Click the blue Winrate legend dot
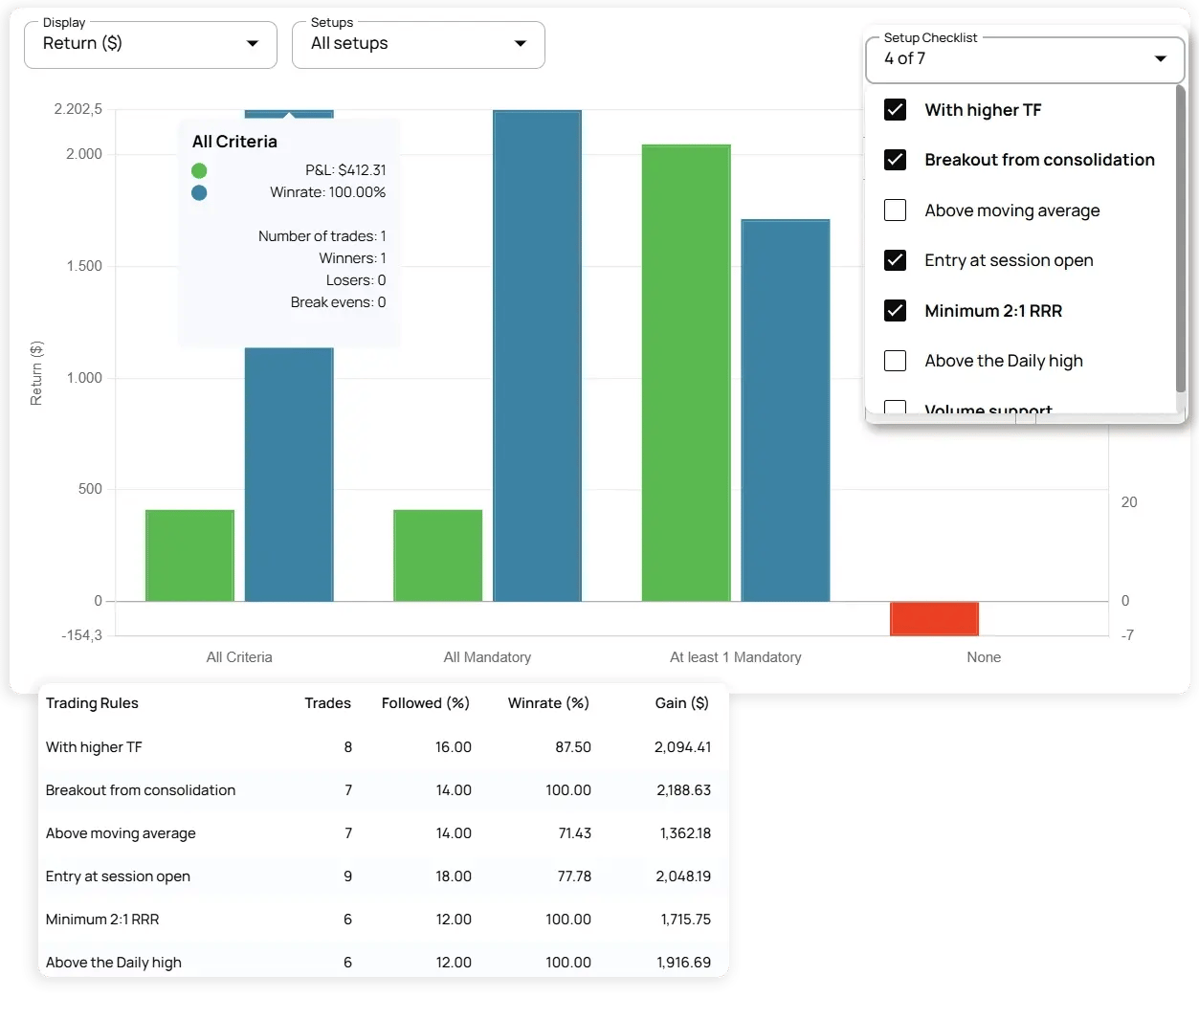 [x=199, y=192]
